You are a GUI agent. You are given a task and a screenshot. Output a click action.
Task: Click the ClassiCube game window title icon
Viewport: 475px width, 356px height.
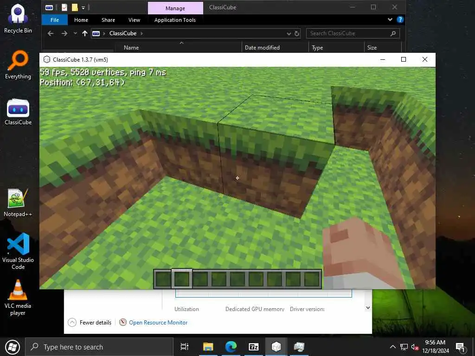click(47, 59)
